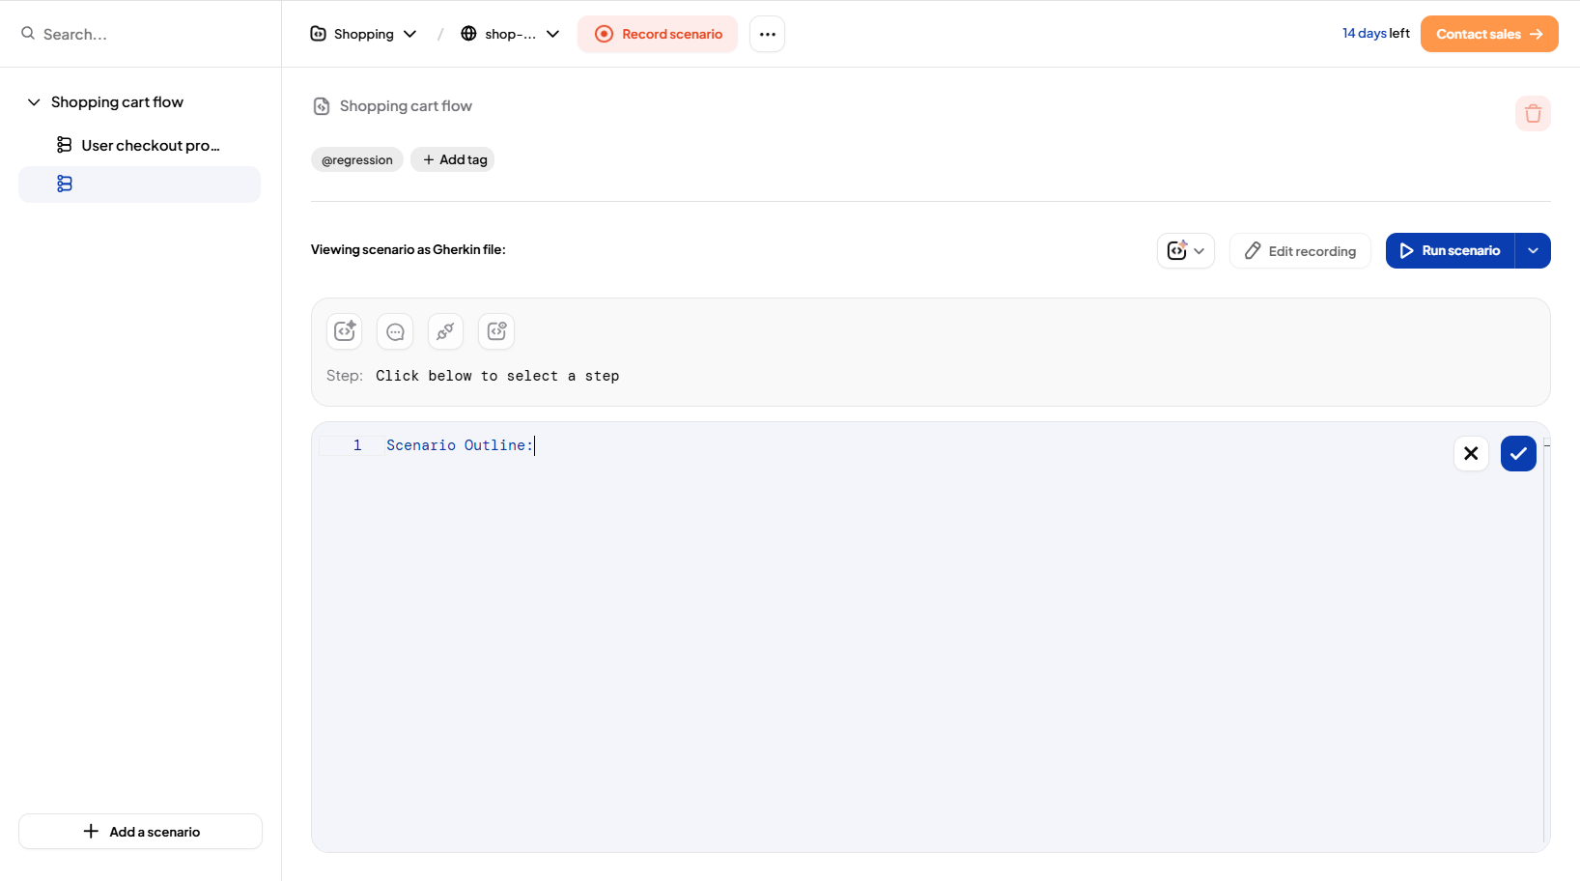Click the Add tag button
Viewport: 1580px width, 881px height.
[453, 159]
